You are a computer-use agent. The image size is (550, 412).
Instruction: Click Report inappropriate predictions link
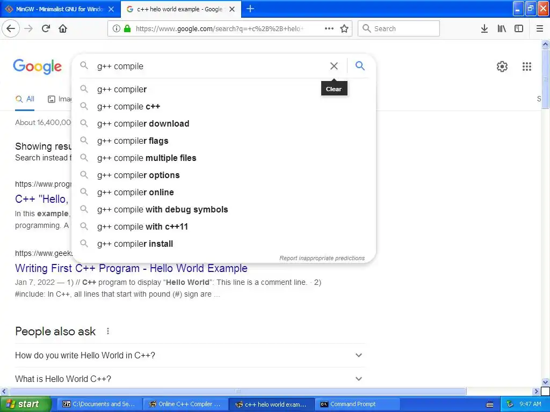[x=322, y=258]
